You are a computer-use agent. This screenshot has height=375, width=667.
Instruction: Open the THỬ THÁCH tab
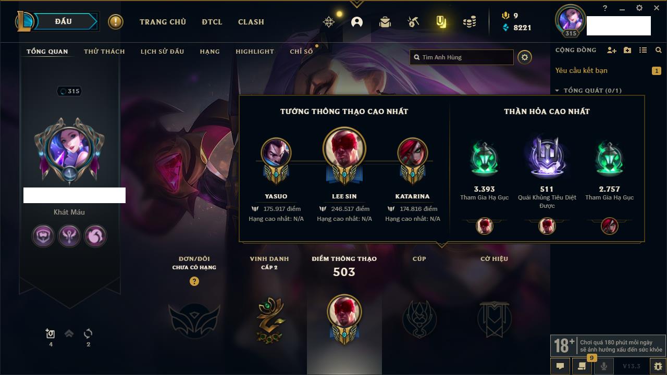[104, 52]
